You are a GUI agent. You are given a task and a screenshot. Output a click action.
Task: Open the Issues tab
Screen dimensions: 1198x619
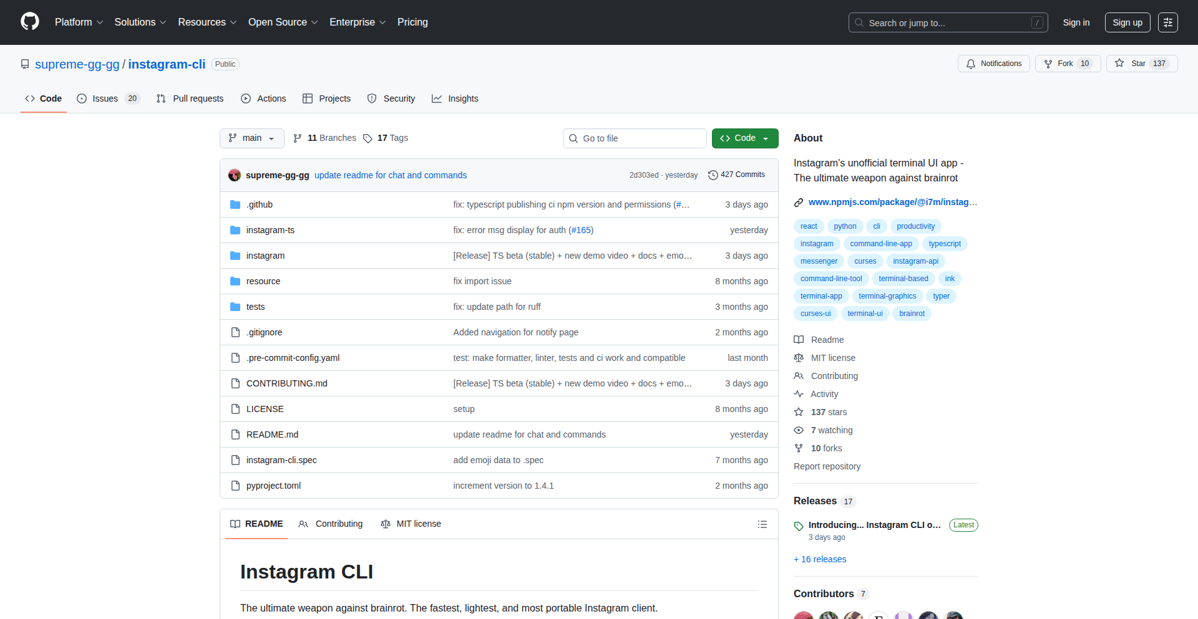109,98
